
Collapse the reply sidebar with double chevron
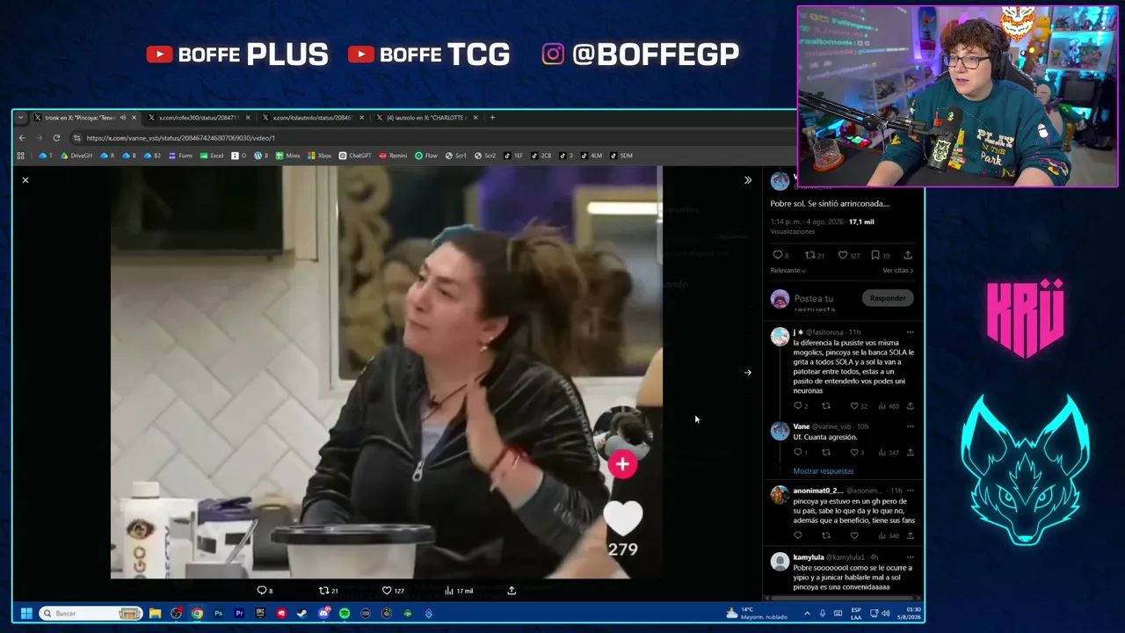(x=748, y=180)
